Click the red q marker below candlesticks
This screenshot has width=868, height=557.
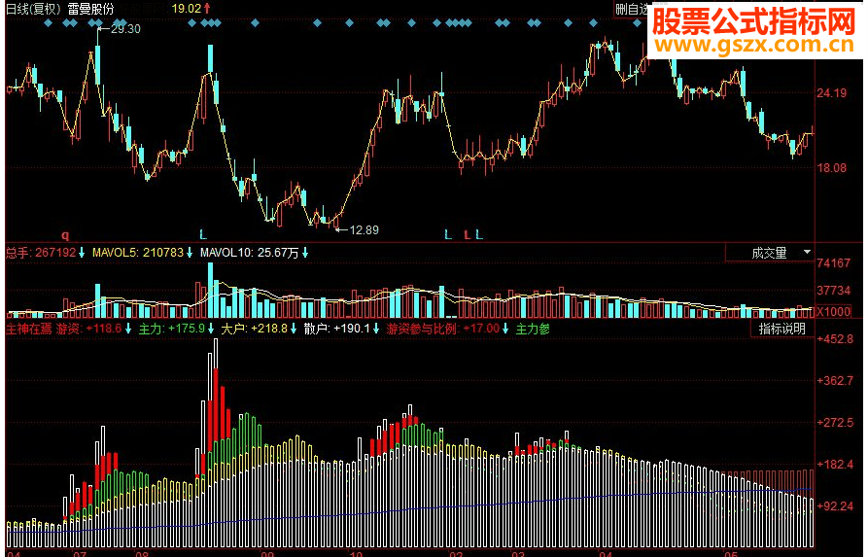[x=65, y=235]
